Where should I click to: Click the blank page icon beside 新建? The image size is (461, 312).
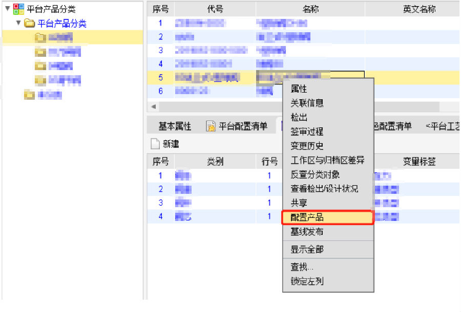155,144
